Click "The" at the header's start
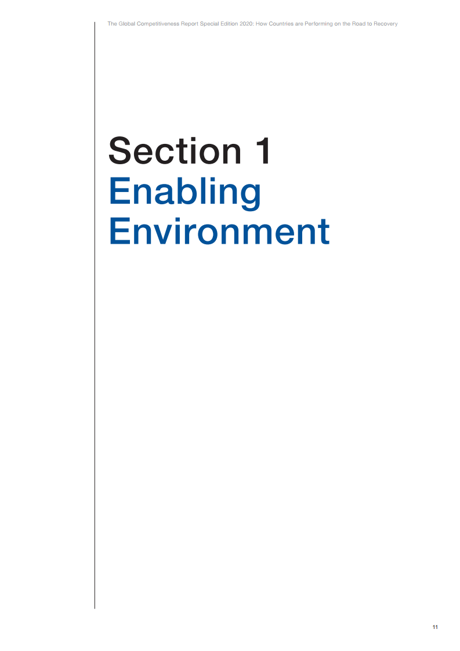460x651 pixels. 112,24
